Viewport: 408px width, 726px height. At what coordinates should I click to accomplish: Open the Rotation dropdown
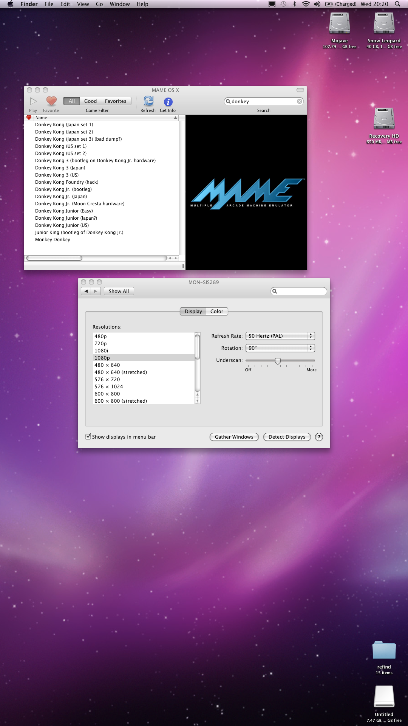coord(280,348)
